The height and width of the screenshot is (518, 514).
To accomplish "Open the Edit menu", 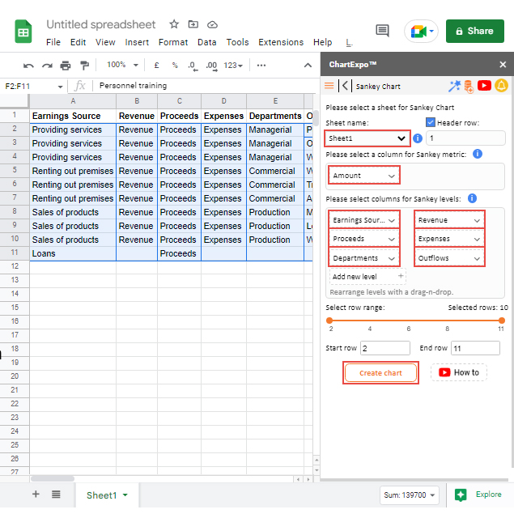I will click(78, 43).
